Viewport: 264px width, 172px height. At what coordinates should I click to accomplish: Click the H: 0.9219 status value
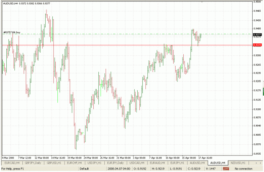pos(158,169)
